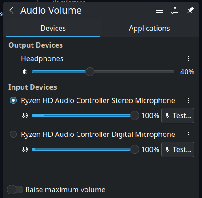Open the three-dot menu for Digital Microphone
Screen dimensions: 202x198
point(189,134)
